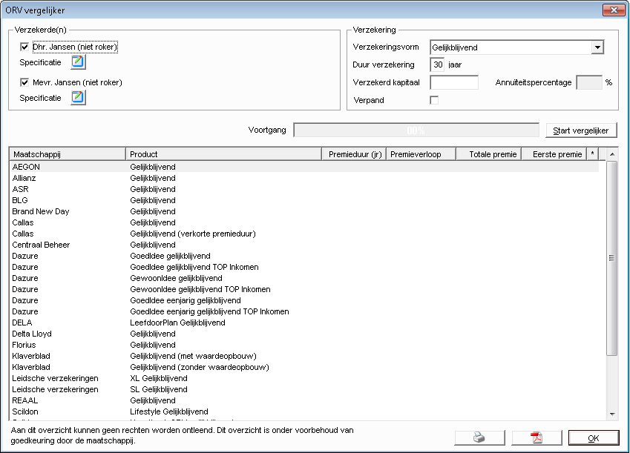Start the vergelijker
Image resolution: width=630 pixels, height=453 pixels.
[x=581, y=130]
